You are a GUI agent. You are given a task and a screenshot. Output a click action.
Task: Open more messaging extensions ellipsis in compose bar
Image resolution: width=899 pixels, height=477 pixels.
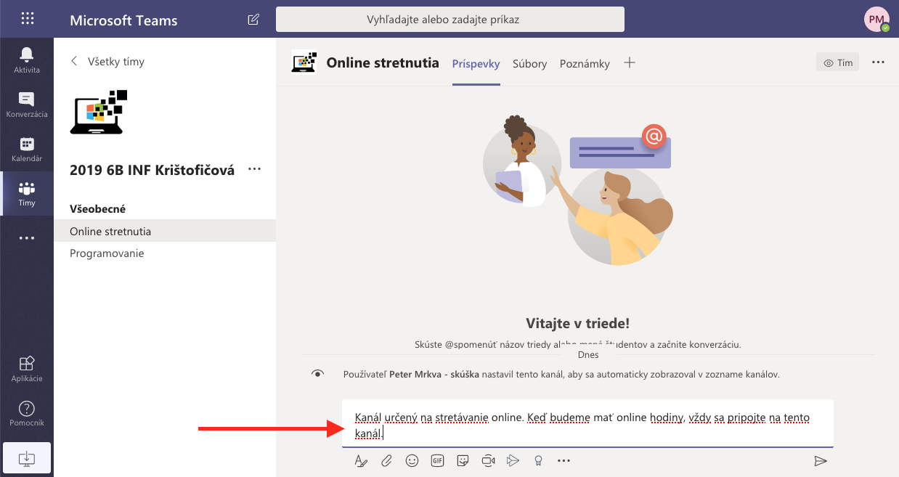(x=564, y=460)
